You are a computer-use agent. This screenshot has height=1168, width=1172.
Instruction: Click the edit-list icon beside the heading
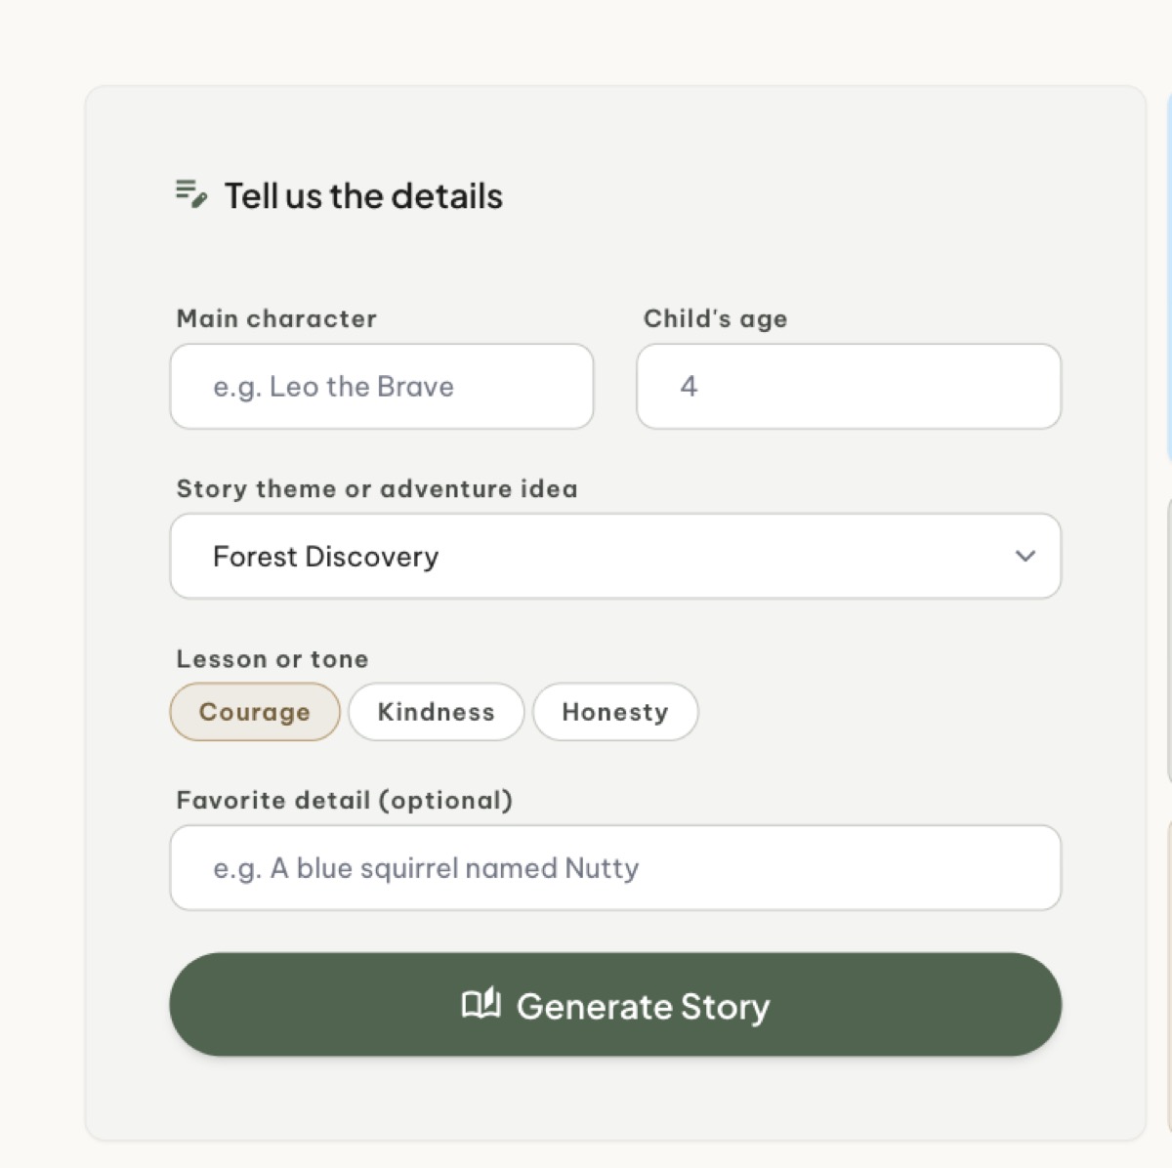click(191, 193)
